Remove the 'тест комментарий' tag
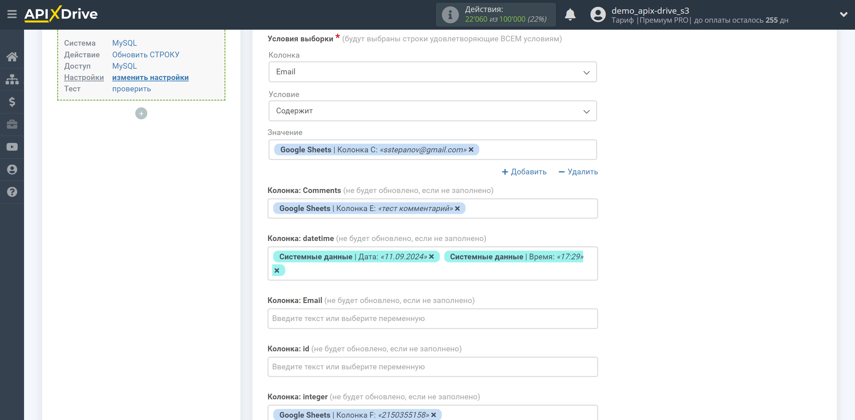Image resolution: width=855 pixels, height=420 pixels. tap(457, 208)
